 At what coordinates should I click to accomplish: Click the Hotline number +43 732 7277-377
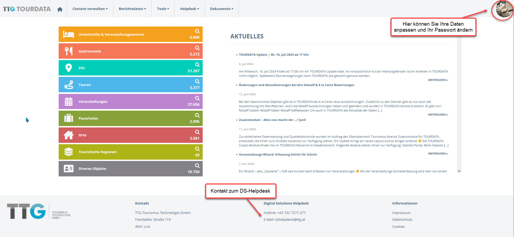[291, 213]
